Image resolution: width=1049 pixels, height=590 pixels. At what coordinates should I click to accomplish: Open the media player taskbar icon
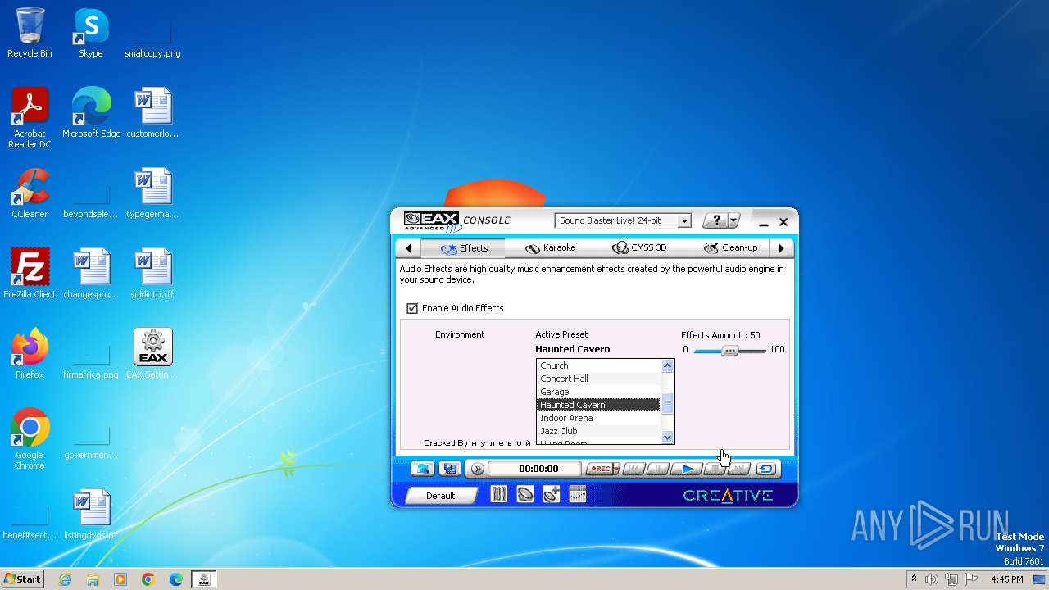[x=120, y=579]
